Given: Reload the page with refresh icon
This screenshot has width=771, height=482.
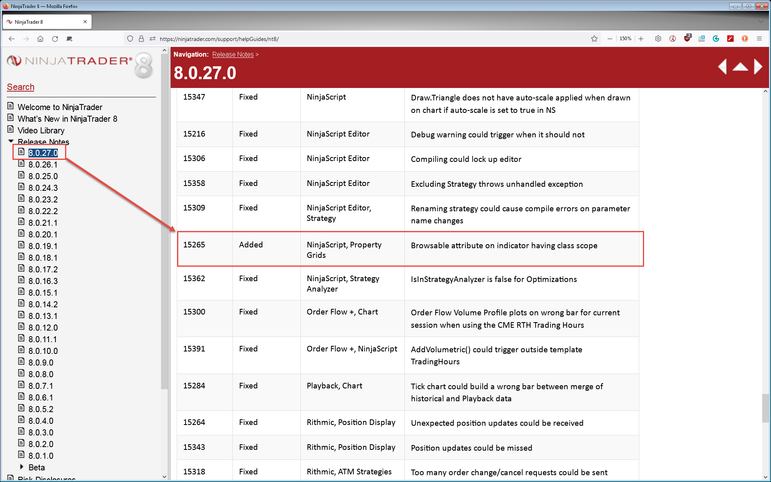Looking at the screenshot, I should pos(55,39).
